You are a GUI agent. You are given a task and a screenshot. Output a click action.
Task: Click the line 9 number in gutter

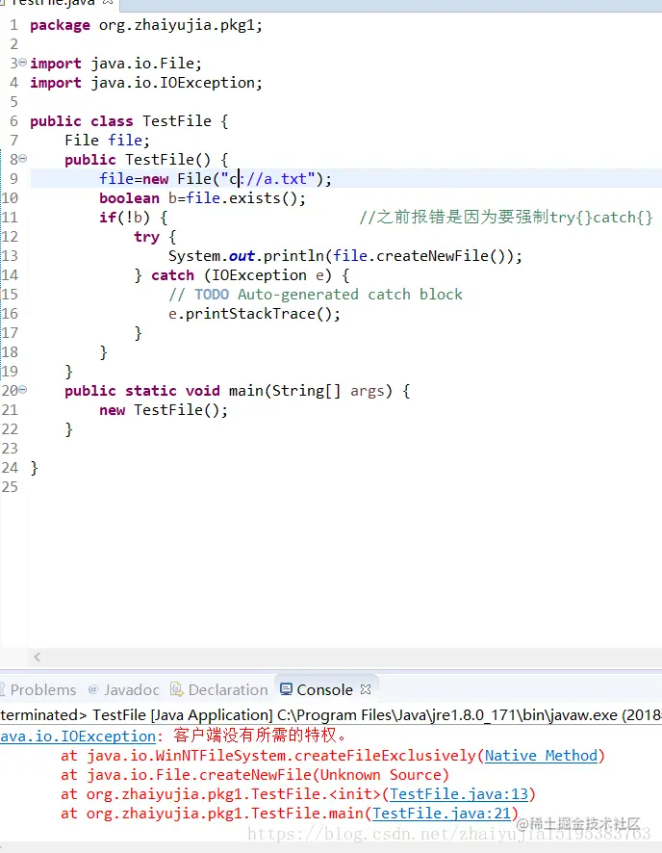[13, 178]
